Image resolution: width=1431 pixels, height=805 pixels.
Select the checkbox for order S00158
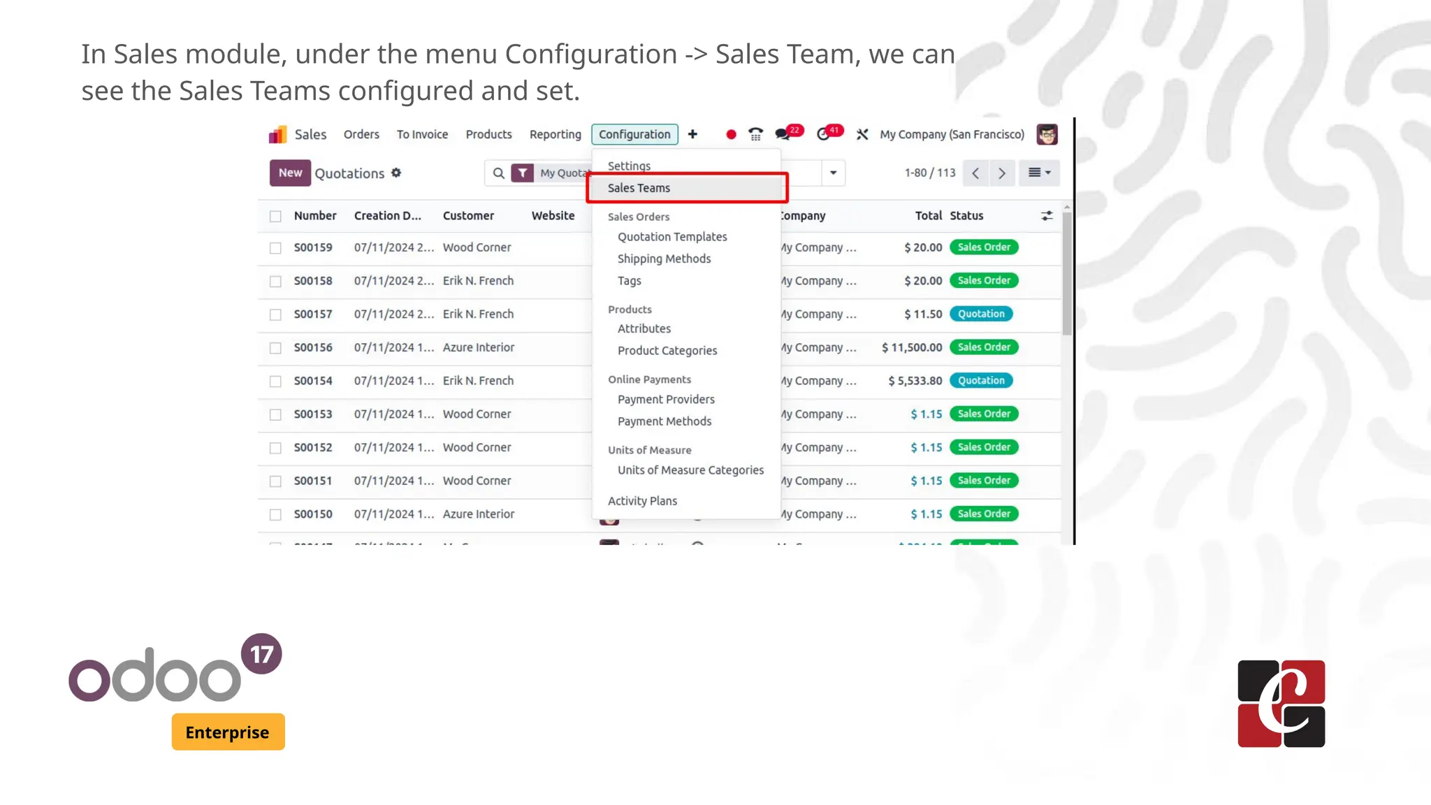click(275, 282)
